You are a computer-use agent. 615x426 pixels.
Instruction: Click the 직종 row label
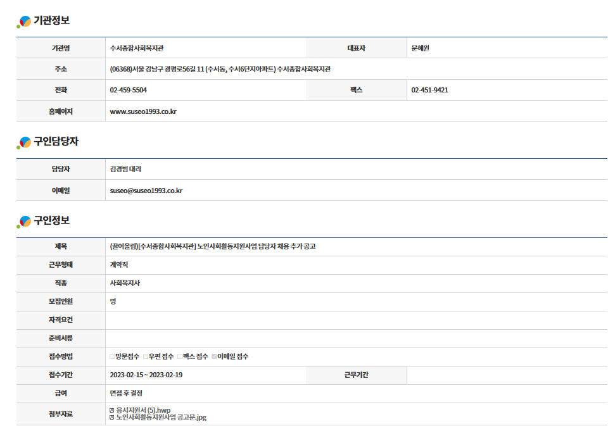[61, 283]
